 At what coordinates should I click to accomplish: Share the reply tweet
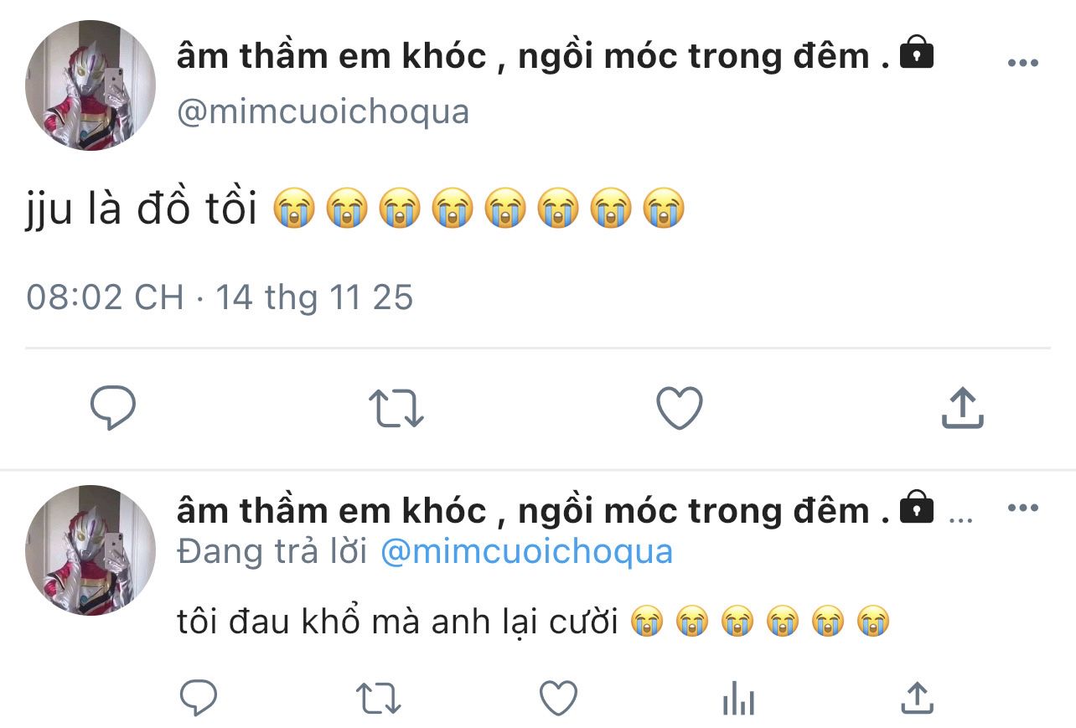pos(917,698)
